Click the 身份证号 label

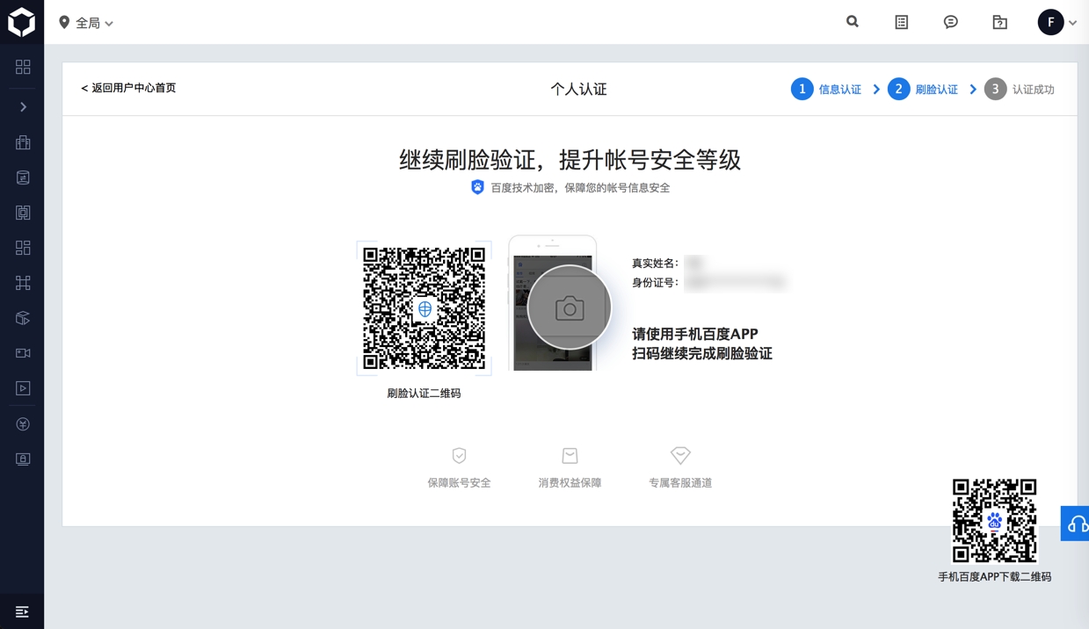tap(655, 283)
